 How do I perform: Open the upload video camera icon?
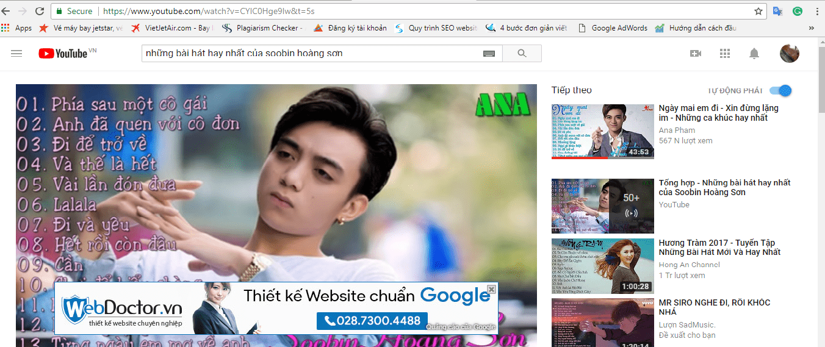(696, 54)
